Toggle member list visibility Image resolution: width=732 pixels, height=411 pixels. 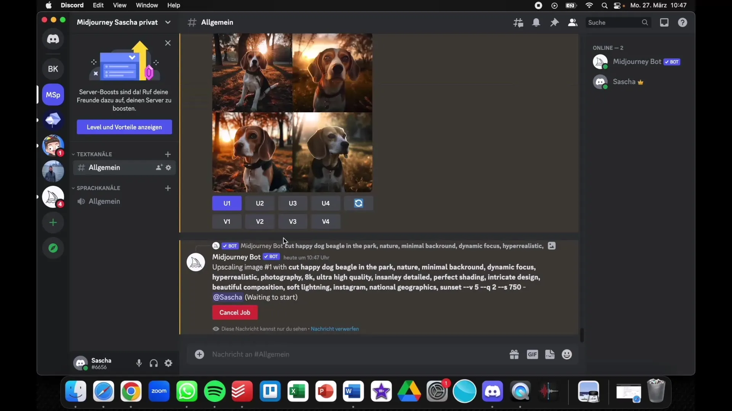click(573, 22)
